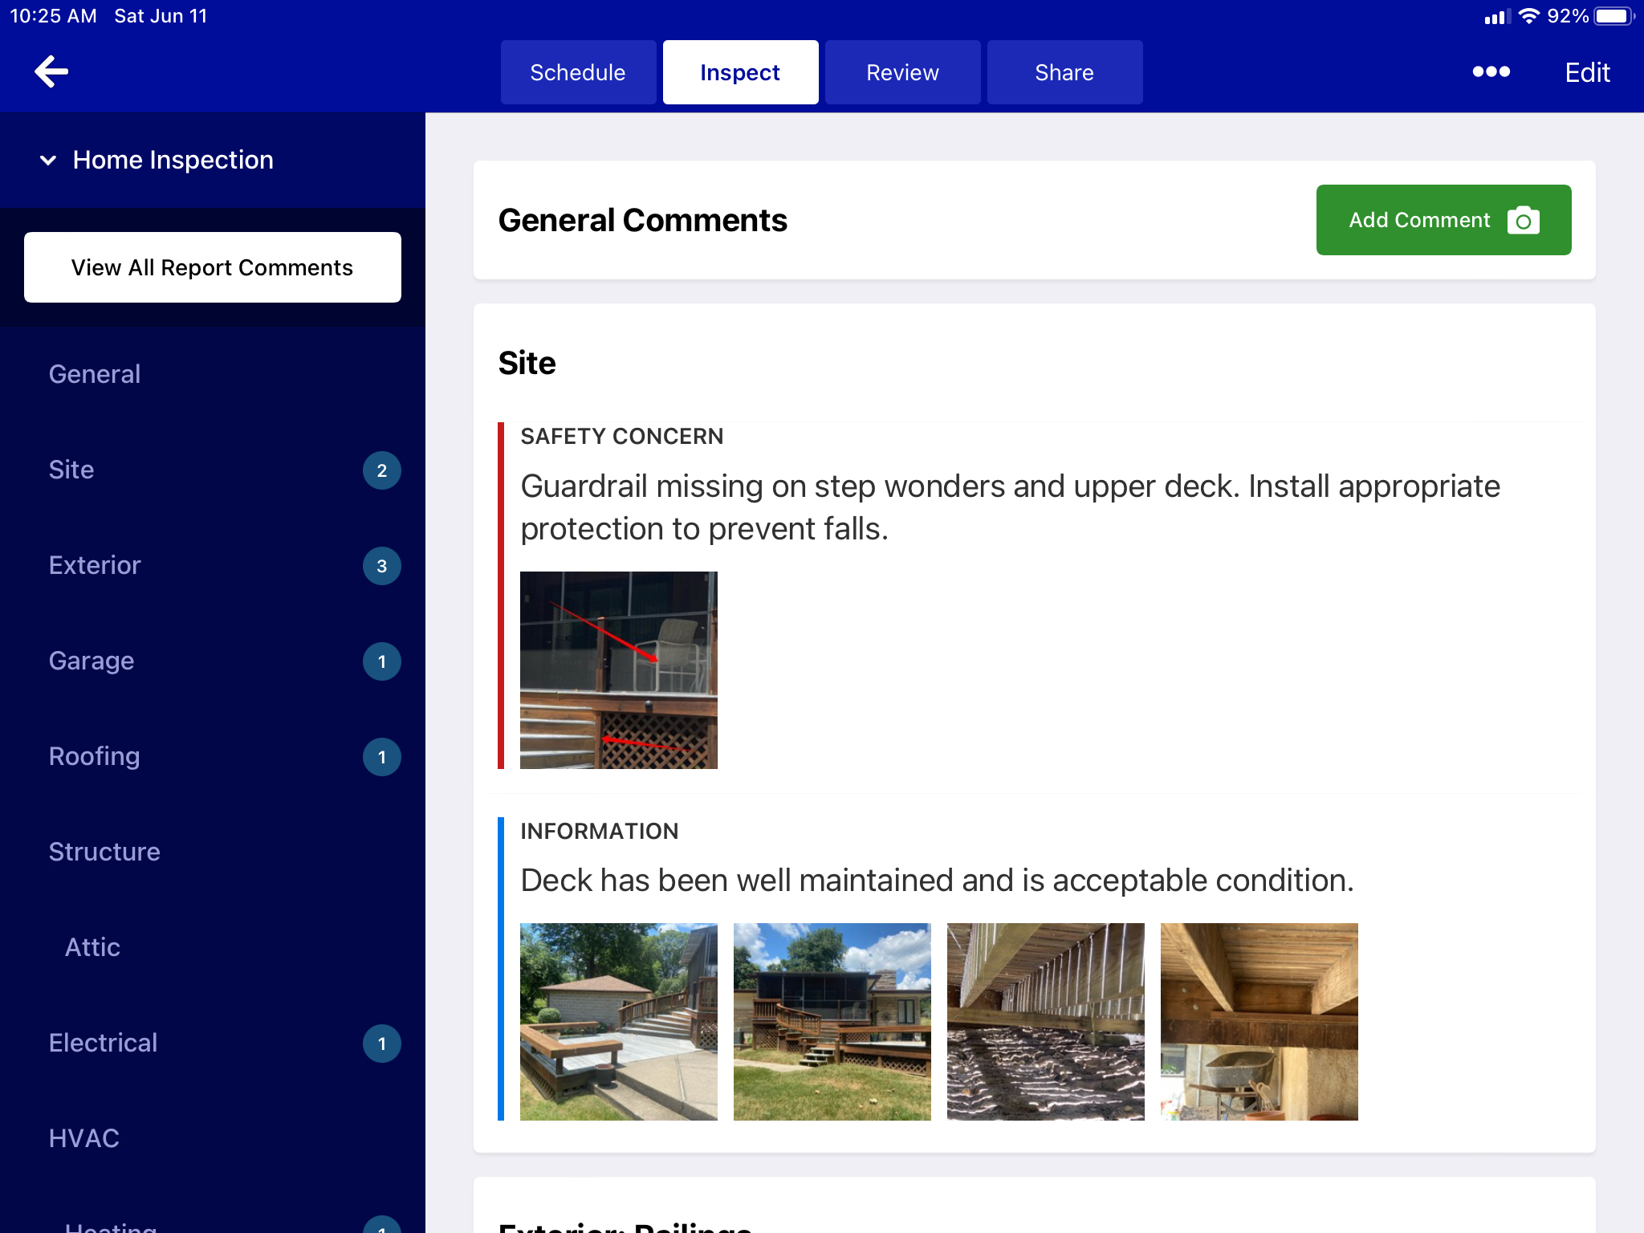Screen dimensions: 1644x1233
Task: Open the deck photo with lawn
Action: (832, 1022)
